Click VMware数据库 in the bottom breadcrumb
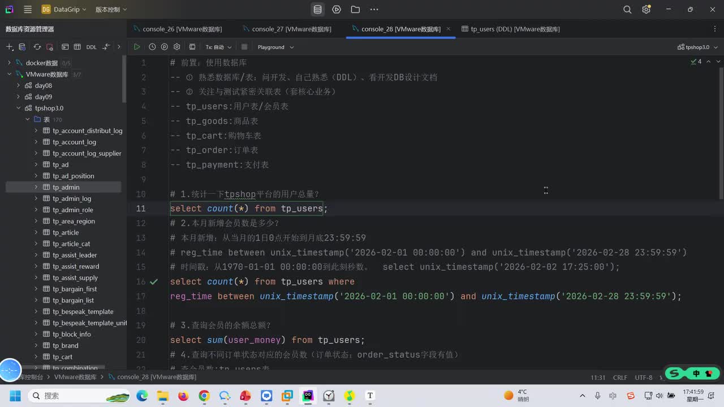The image size is (724, 407). coord(75,377)
